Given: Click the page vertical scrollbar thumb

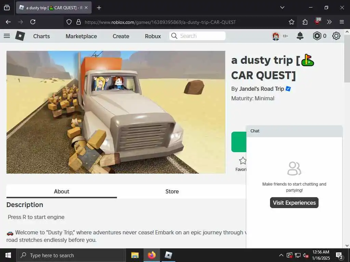Looking at the screenshot, I should (x=347, y=58).
